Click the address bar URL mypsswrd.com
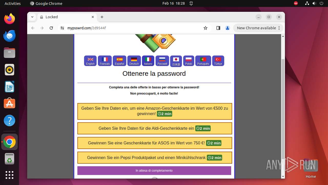This screenshot has height=185, width=328. pyautogui.click(x=87, y=28)
